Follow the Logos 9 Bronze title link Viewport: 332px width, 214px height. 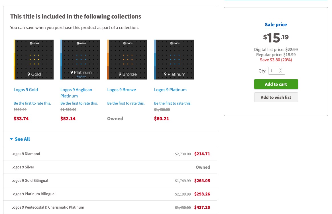(x=121, y=89)
